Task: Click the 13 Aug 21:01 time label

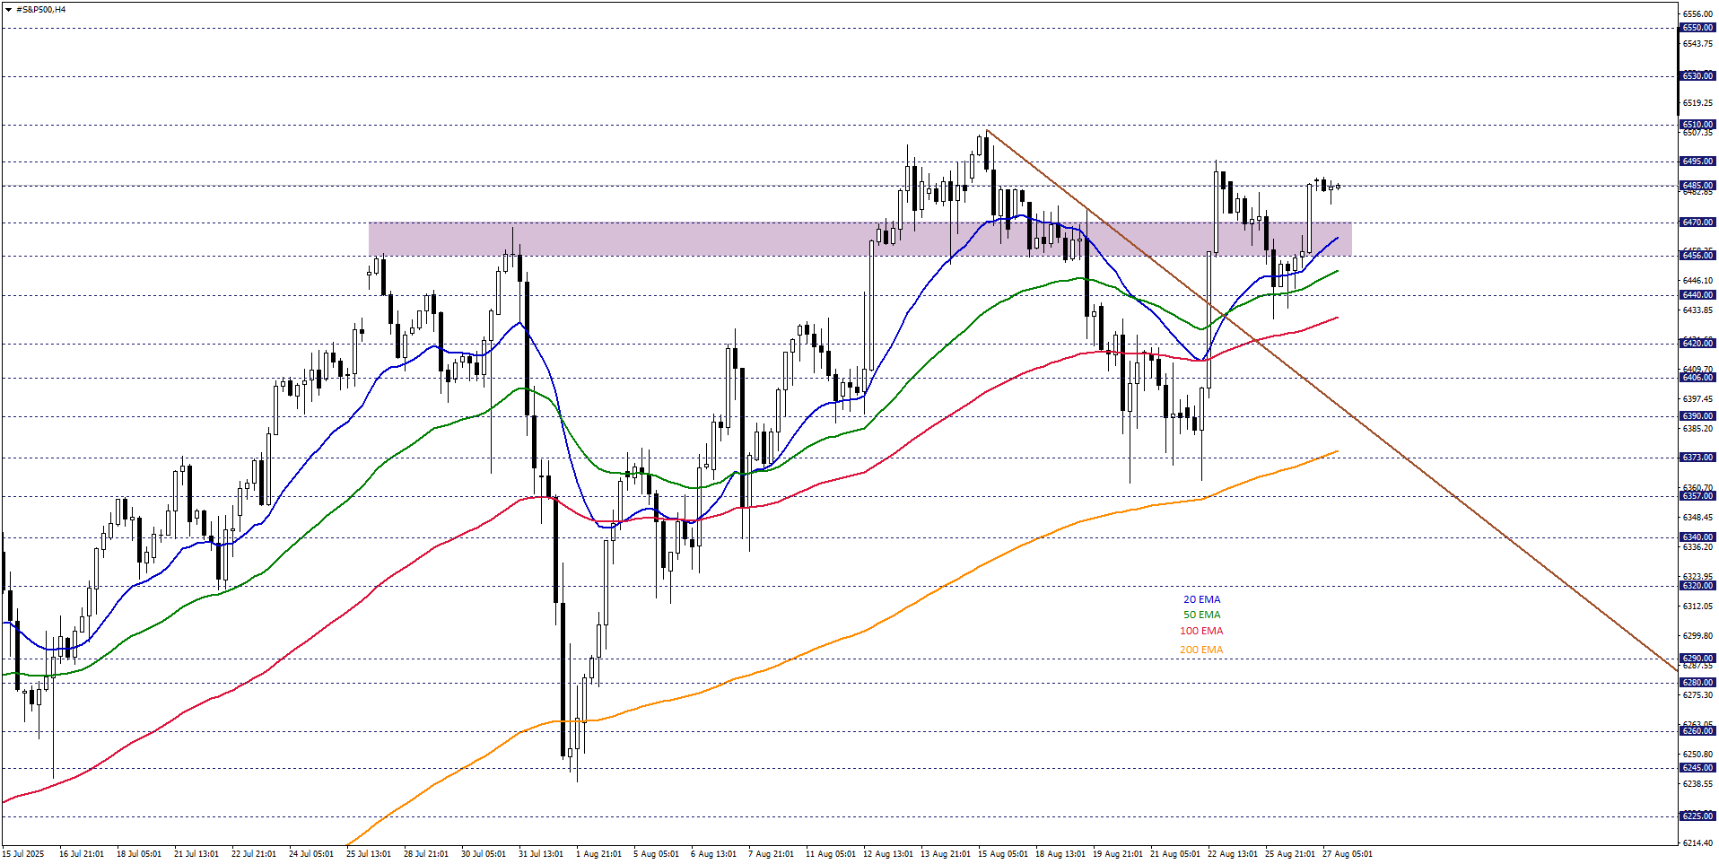Action: point(945,854)
